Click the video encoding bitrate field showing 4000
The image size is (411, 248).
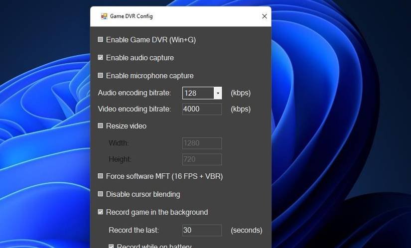(202, 109)
